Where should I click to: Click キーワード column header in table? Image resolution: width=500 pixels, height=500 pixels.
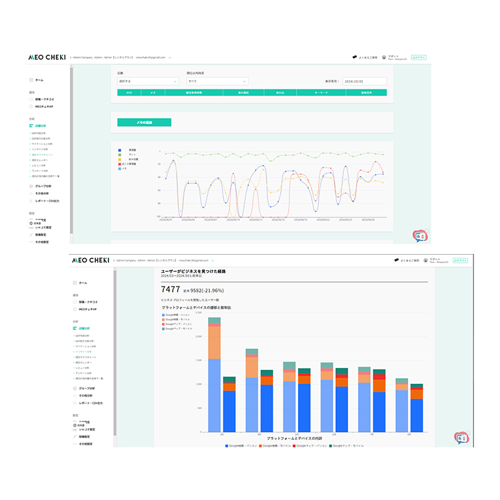click(321, 93)
